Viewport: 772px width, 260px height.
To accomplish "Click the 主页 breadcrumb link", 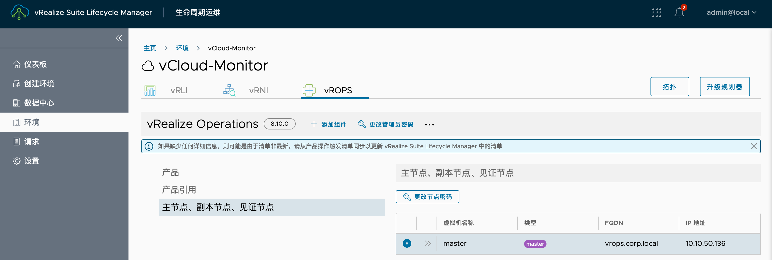I will pyautogui.click(x=150, y=48).
